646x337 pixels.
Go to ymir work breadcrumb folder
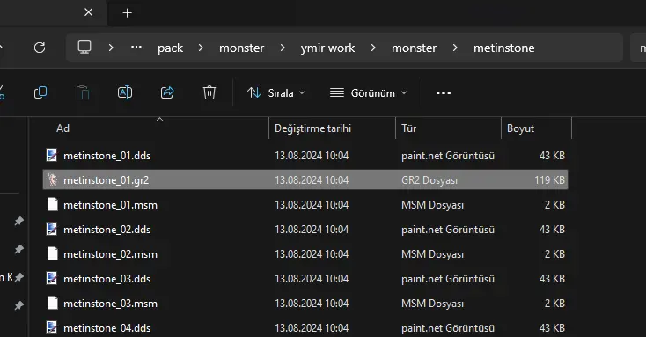[327, 48]
